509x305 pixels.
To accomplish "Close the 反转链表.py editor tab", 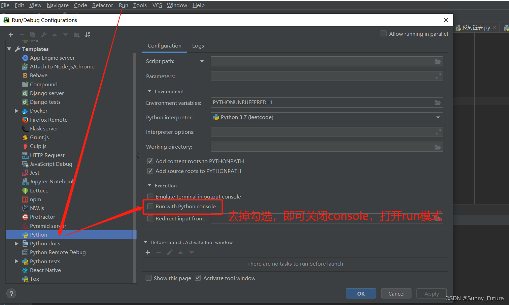I will (x=495, y=28).
